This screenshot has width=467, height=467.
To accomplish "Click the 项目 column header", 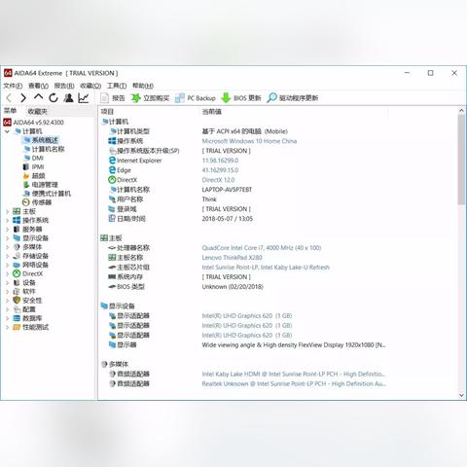I will click(107, 112).
